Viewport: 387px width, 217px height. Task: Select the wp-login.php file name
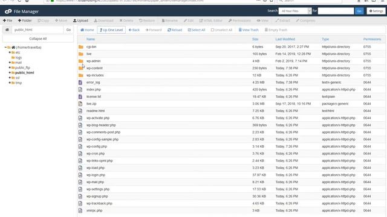[96, 175]
